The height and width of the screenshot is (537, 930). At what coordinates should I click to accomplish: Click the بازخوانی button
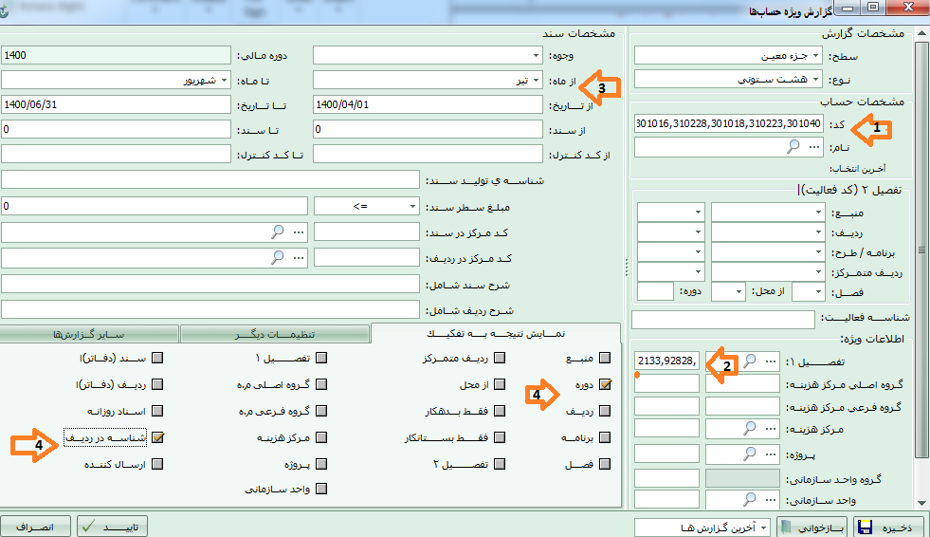pos(812,527)
